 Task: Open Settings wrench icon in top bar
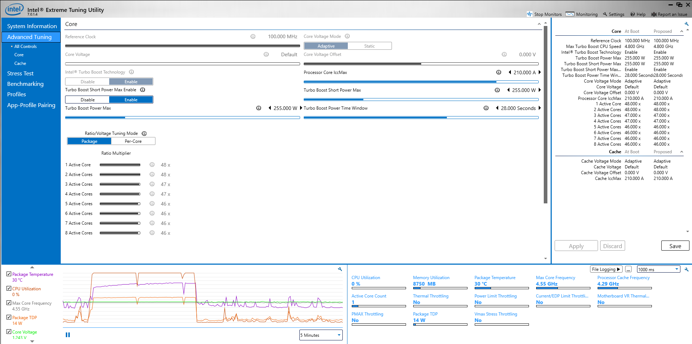[x=605, y=14]
